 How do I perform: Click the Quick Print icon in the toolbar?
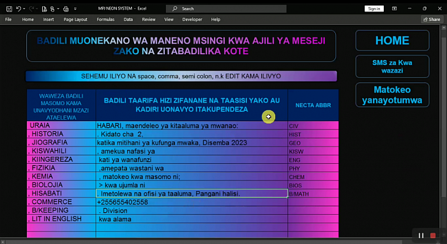(x=66, y=9)
